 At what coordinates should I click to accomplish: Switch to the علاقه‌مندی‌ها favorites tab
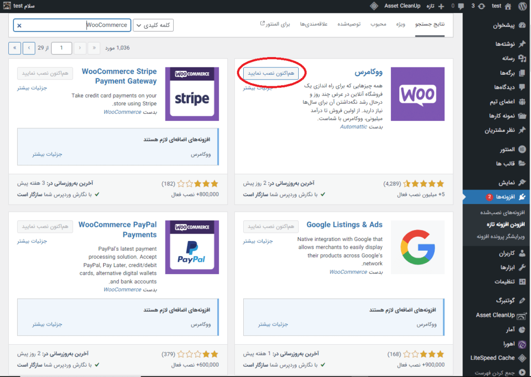[x=314, y=24]
